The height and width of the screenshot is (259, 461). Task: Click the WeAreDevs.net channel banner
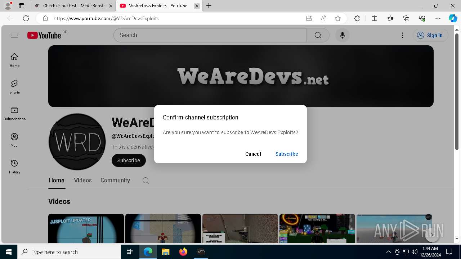tap(241, 76)
